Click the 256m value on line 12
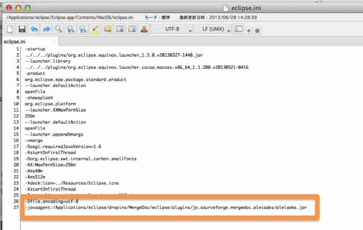 (x=30, y=116)
